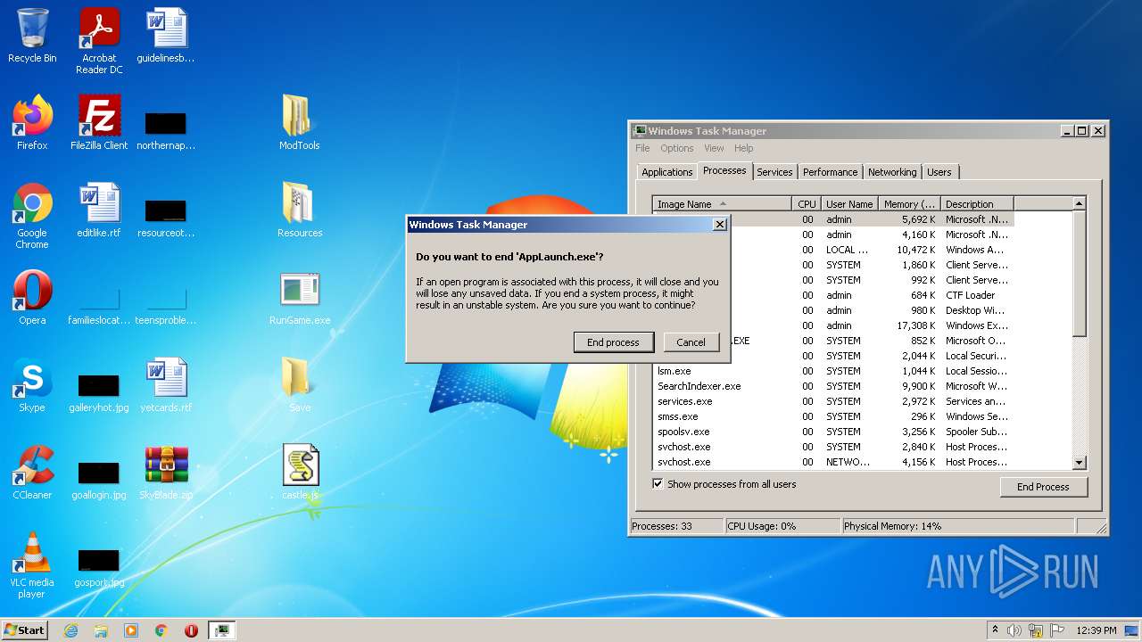This screenshot has height=642, width=1142.
Task: Switch to the Applications tab
Action: (666, 172)
